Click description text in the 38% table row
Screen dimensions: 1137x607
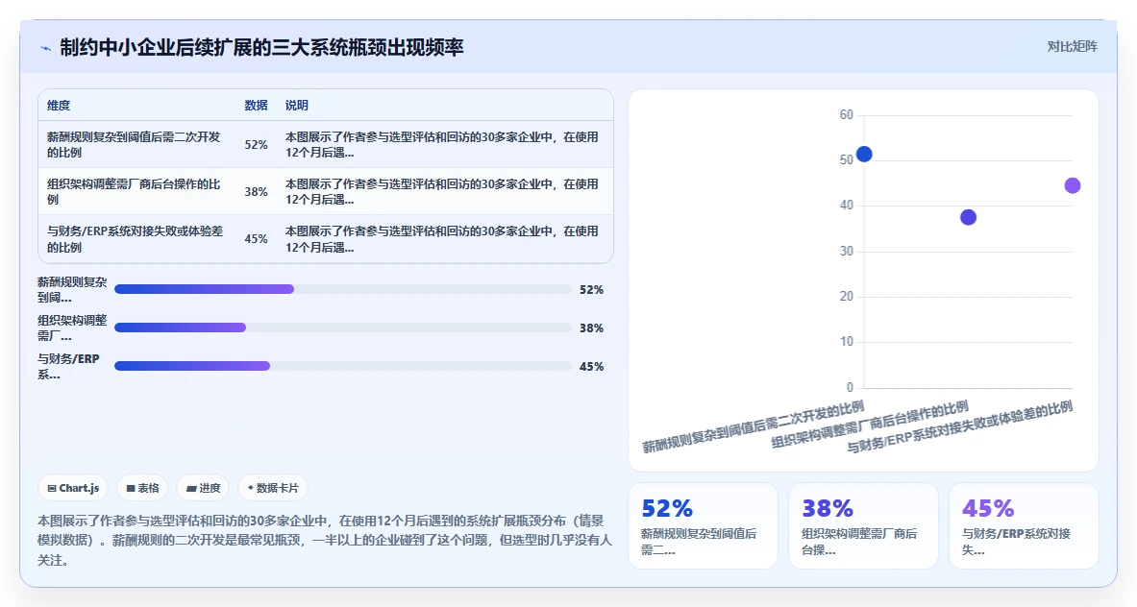click(x=441, y=192)
